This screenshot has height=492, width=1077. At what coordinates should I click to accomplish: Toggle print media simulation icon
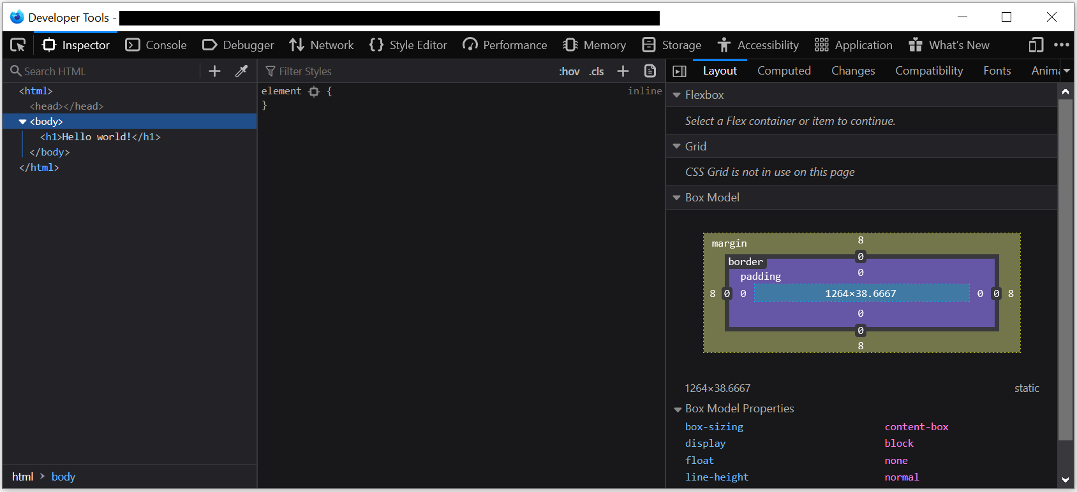click(650, 71)
